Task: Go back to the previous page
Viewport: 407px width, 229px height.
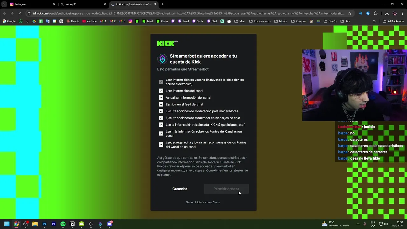Action: pos(4,13)
